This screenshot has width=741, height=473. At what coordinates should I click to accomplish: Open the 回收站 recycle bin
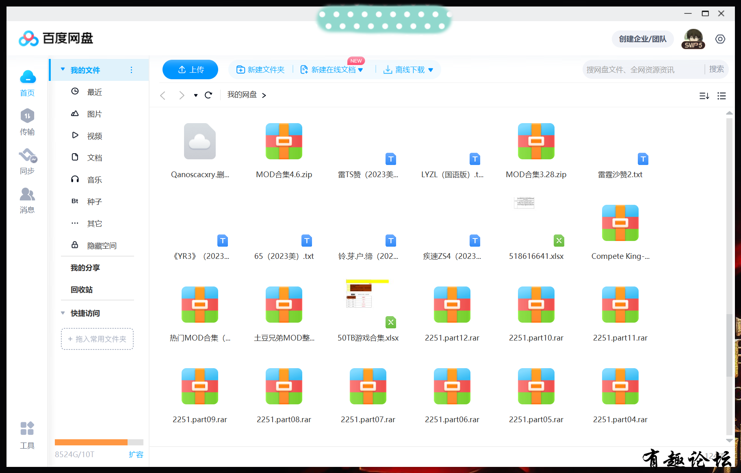pos(82,289)
